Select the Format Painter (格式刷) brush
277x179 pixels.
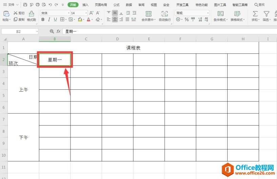pyautogui.click(x=31, y=14)
